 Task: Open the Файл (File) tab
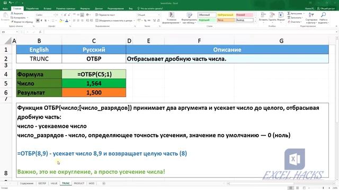5,8
